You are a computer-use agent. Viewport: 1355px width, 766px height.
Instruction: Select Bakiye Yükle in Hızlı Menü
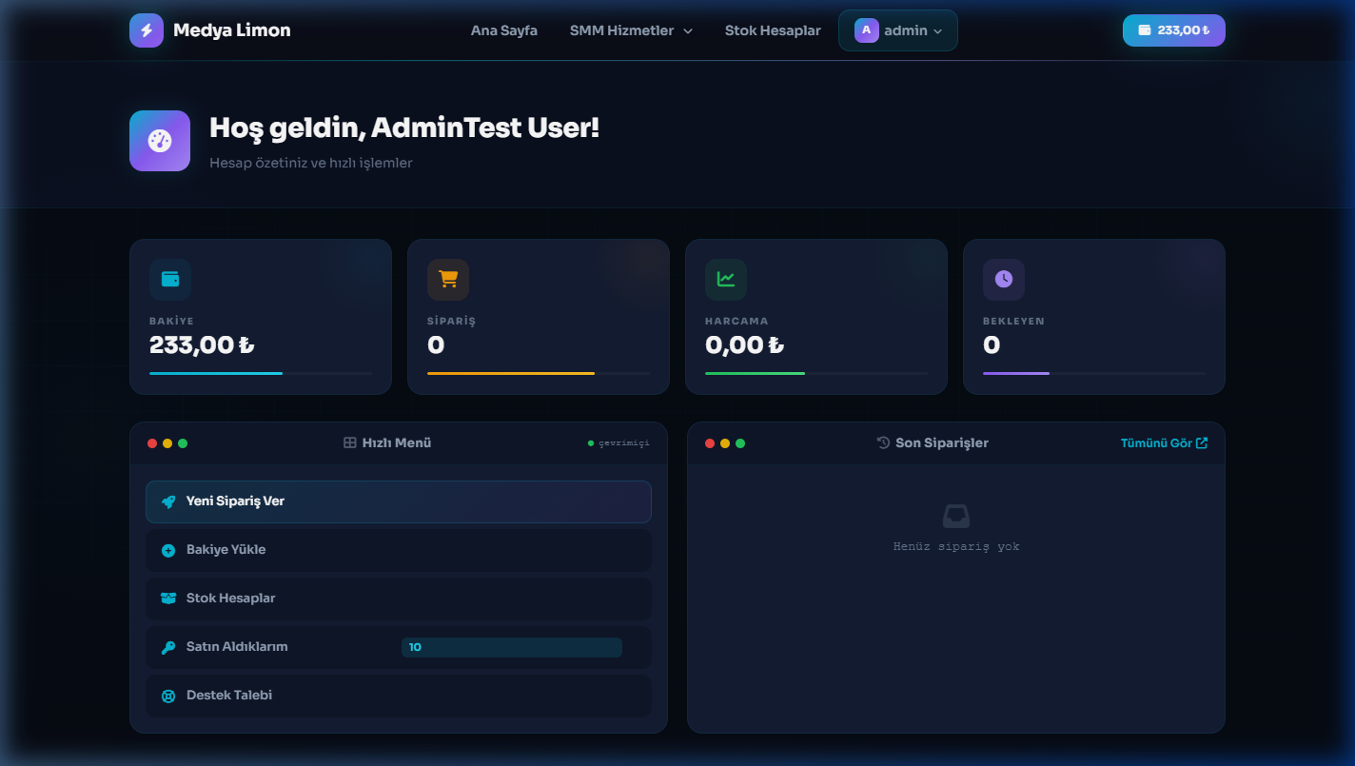click(226, 550)
